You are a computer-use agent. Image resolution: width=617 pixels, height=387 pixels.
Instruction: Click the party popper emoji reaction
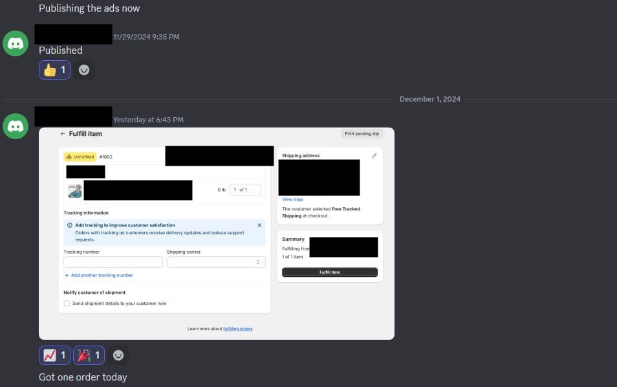tap(89, 355)
